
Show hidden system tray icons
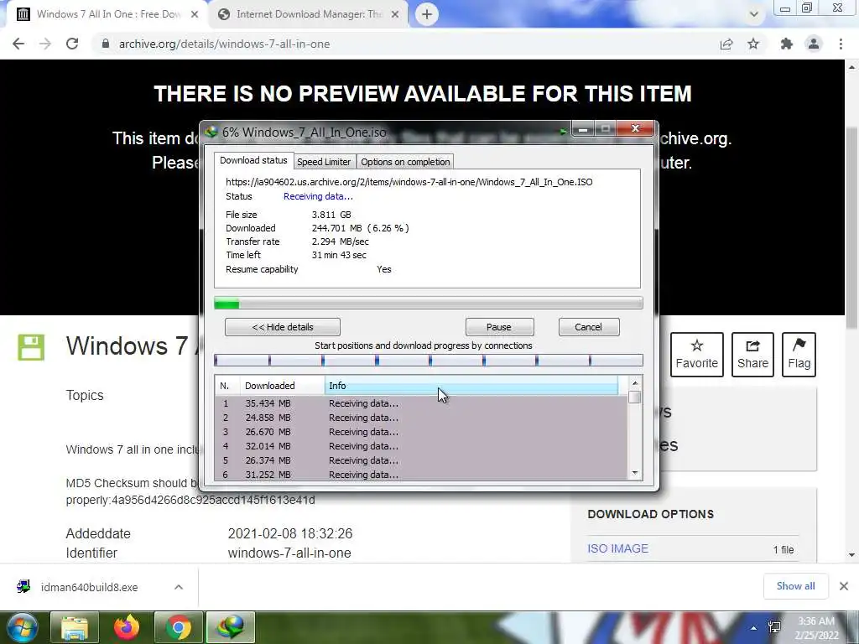(754, 628)
